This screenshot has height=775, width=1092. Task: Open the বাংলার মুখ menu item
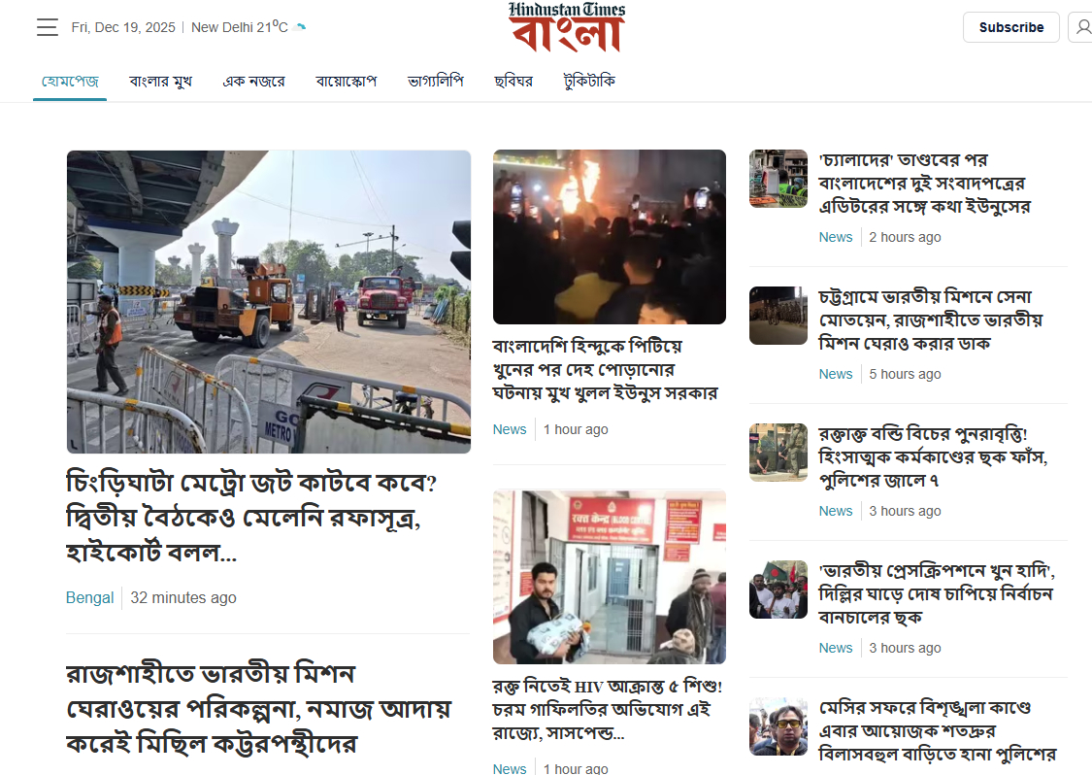coord(160,81)
